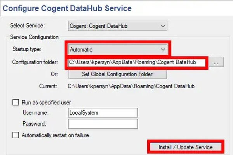Screen dimensions: 233x155
Task: Focus the User name field containing LocalSystem
Action: [103, 113]
